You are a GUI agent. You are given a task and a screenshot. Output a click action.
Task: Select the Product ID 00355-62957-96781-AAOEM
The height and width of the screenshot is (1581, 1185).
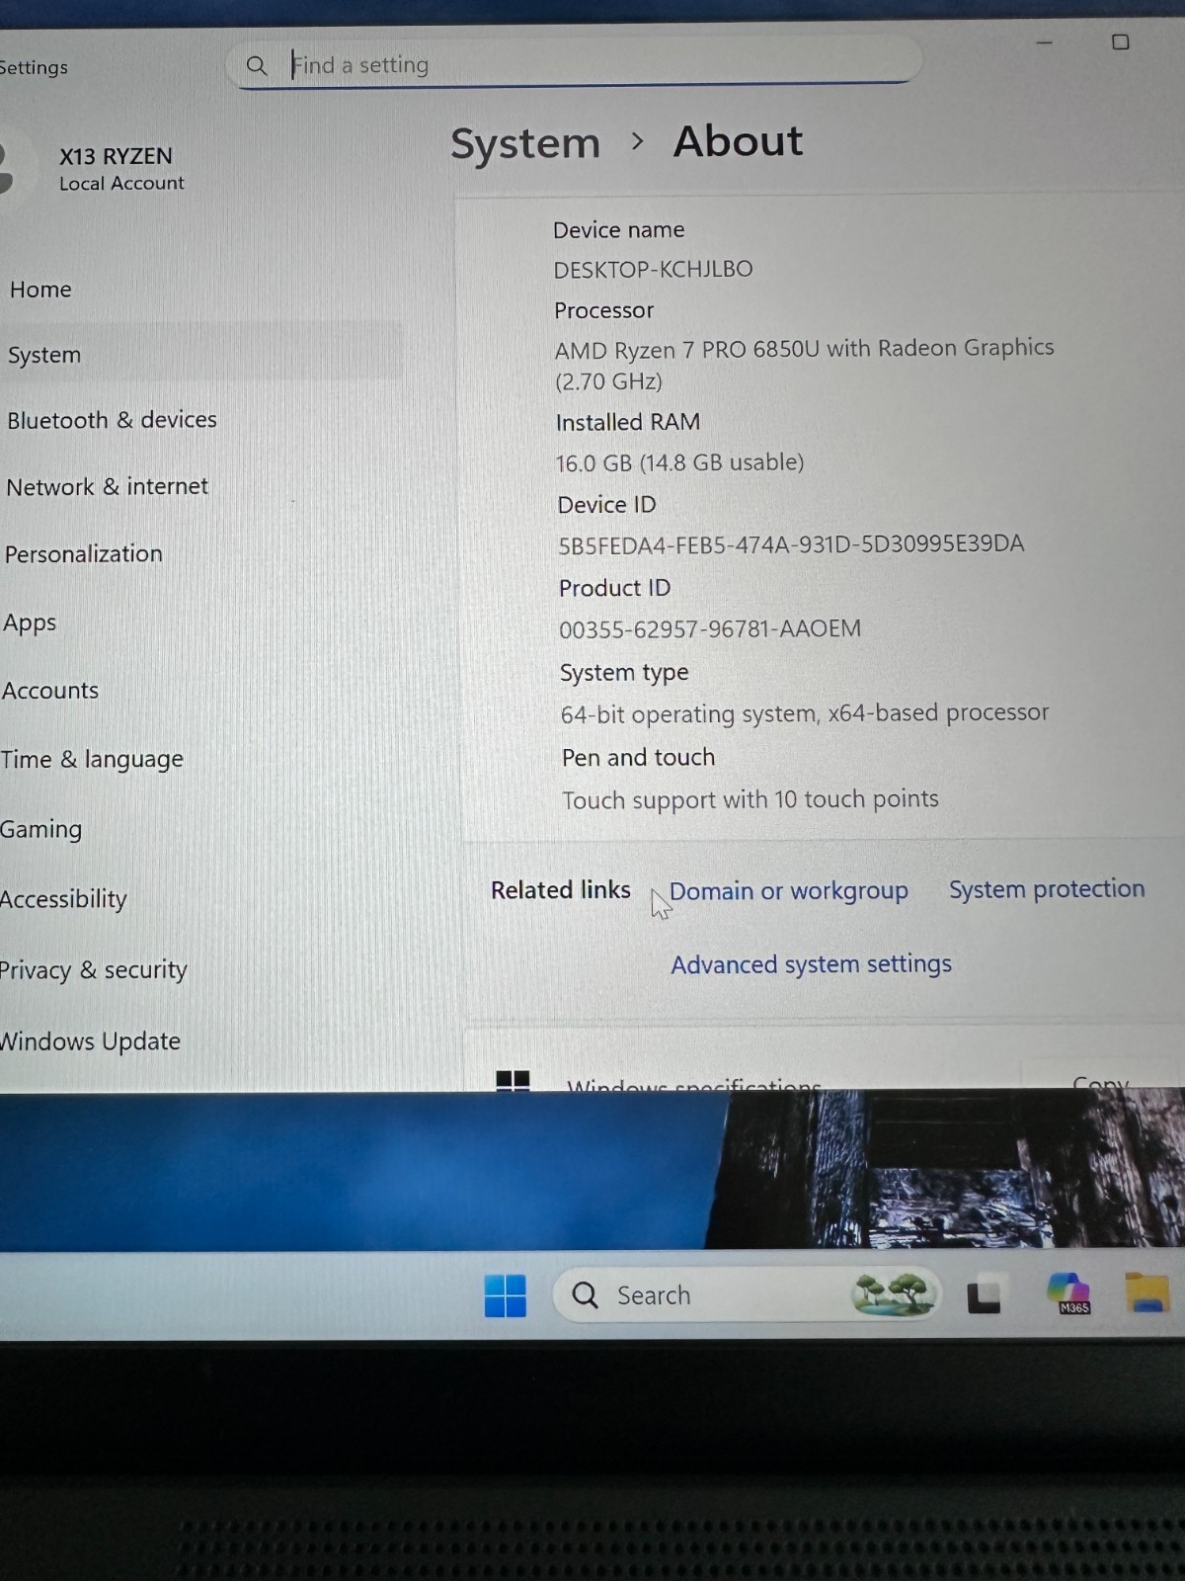click(710, 629)
